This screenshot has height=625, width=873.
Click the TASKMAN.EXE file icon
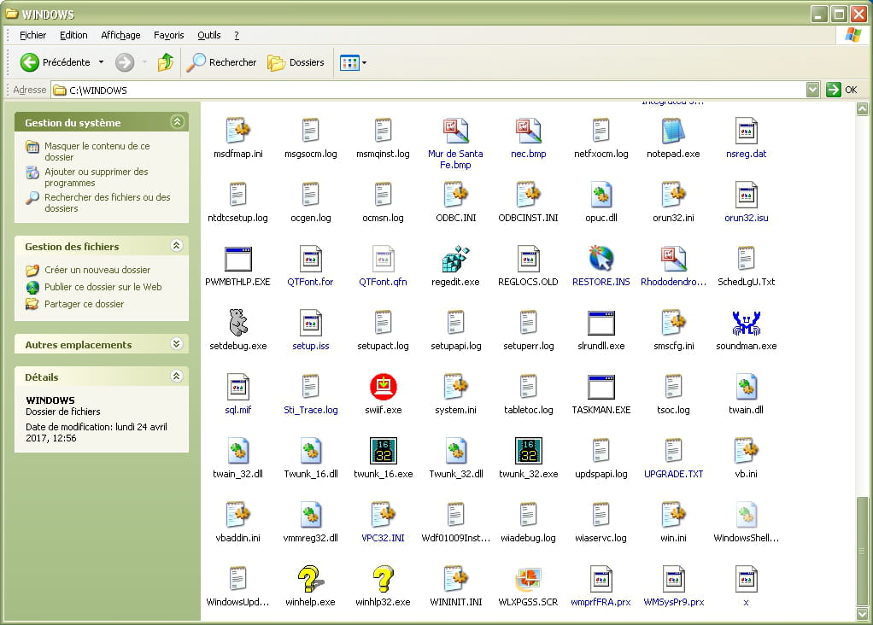pyautogui.click(x=601, y=387)
